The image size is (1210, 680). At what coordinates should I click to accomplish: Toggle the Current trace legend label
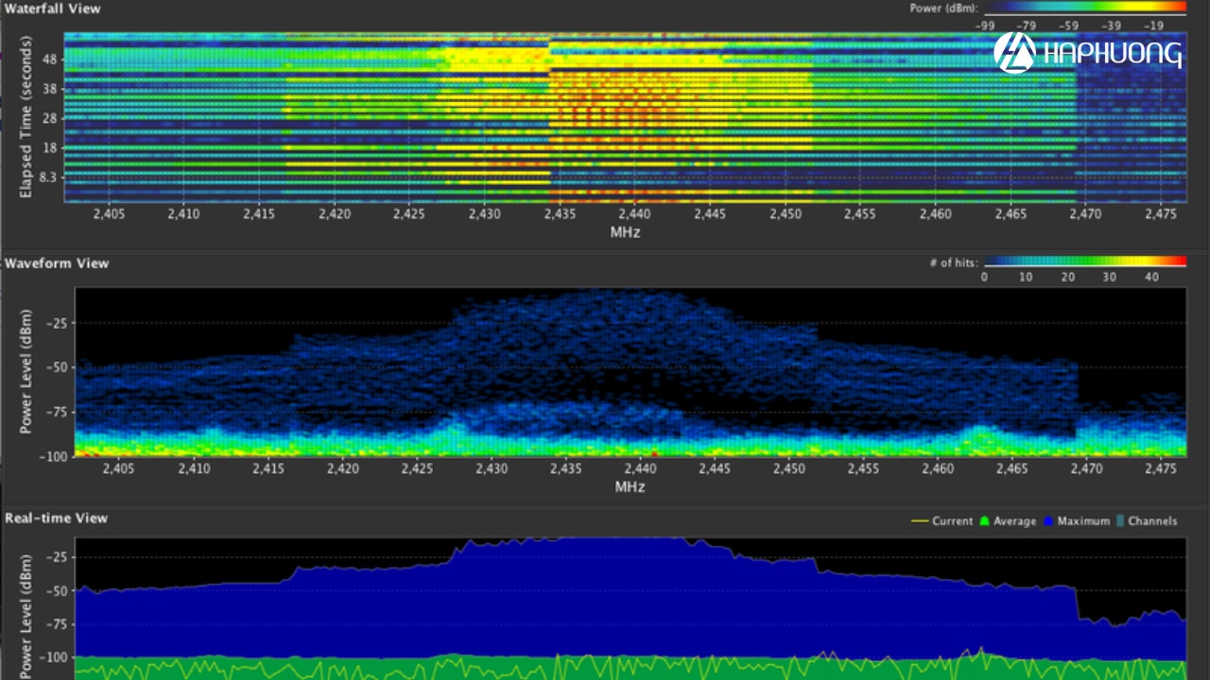(x=952, y=521)
